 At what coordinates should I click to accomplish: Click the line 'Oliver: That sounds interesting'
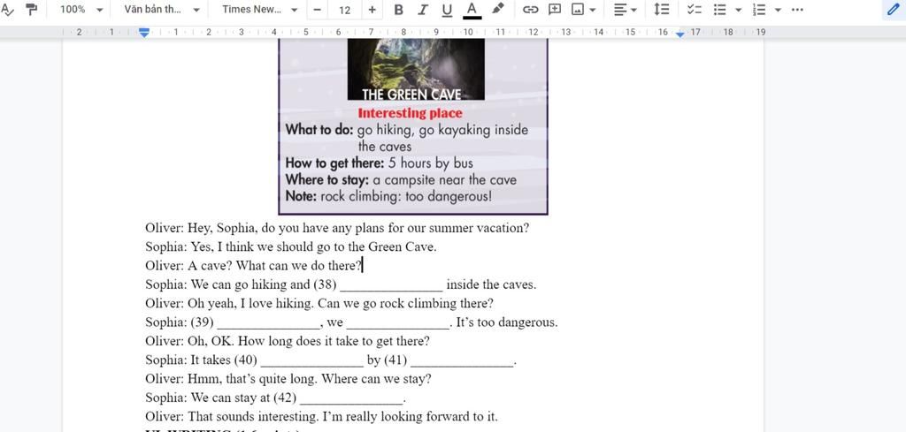coord(321,416)
